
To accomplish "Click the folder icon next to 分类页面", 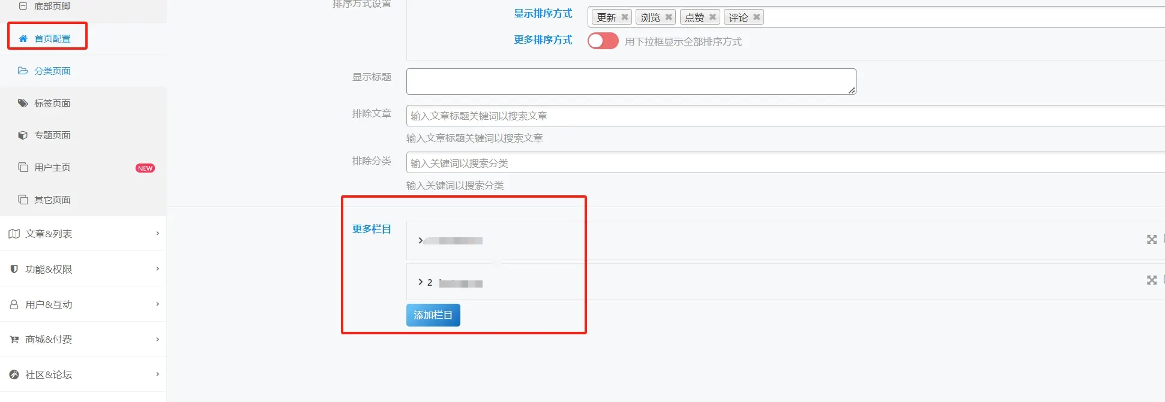I will [x=23, y=71].
